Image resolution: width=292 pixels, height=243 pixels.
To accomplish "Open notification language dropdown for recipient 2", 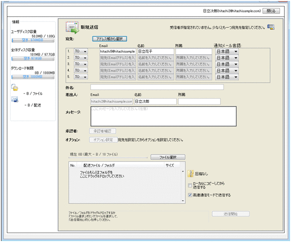I will pos(227,58).
